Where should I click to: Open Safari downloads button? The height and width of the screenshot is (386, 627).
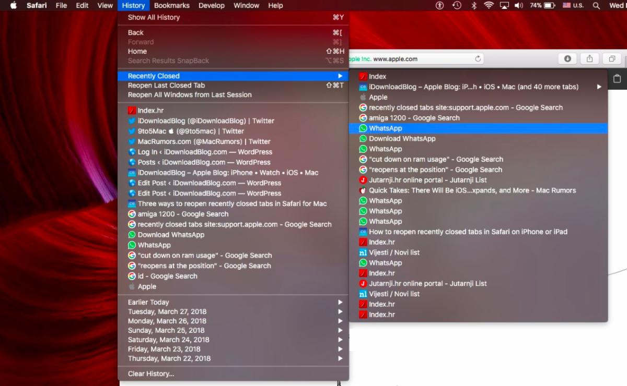click(x=567, y=59)
